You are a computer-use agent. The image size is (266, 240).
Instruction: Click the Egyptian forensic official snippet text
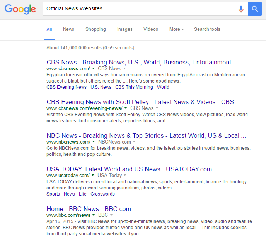pos(146,78)
